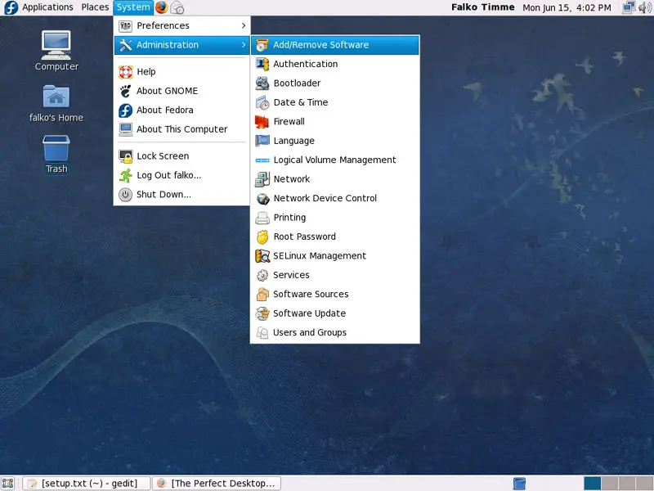Select the Preferences menu entry

182,26
